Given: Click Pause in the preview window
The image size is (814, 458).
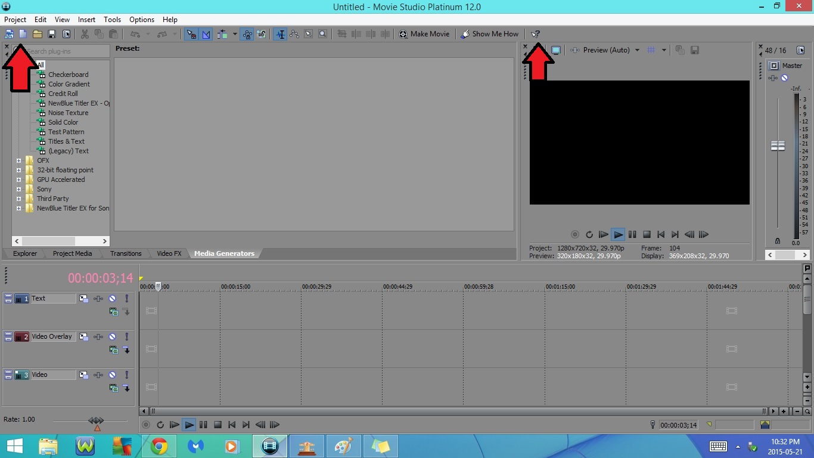Looking at the screenshot, I should [x=632, y=234].
